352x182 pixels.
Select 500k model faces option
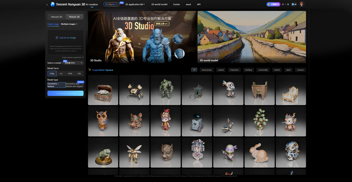point(70,74)
